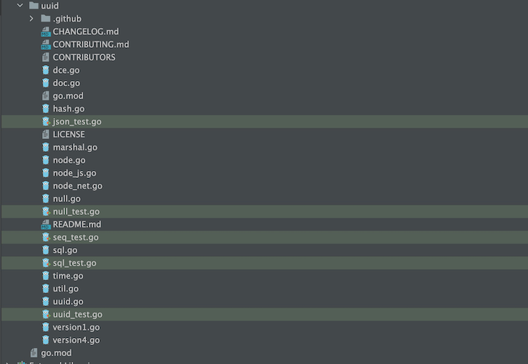Image resolution: width=528 pixels, height=364 pixels.
Task: Click the dce.go gopher file icon
Action: tap(46, 70)
